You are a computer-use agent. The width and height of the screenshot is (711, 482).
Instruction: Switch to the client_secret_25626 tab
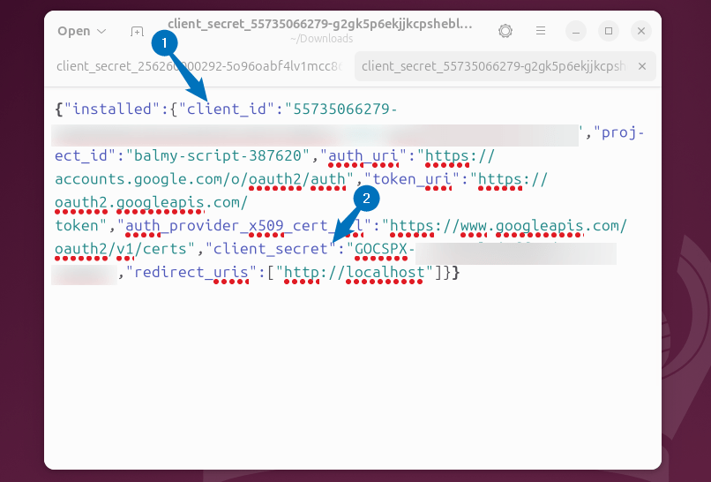point(199,66)
